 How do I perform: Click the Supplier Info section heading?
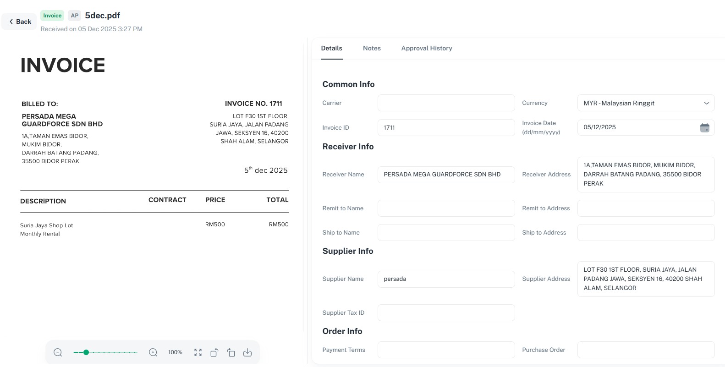[348, 251]
